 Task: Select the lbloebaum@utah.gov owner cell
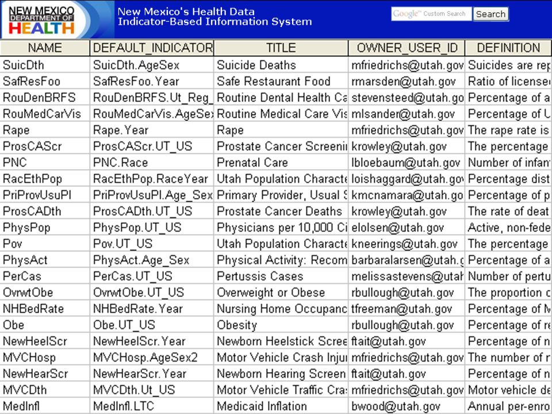(407, 162)
